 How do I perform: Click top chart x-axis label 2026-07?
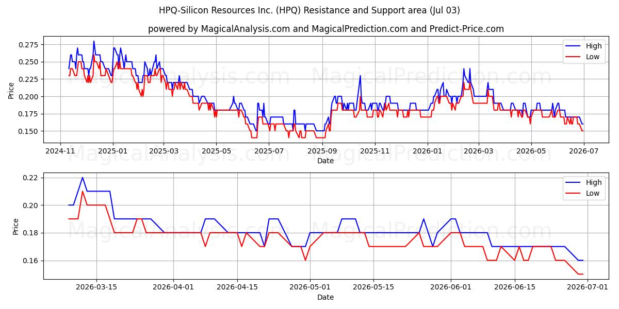[583, 151]
